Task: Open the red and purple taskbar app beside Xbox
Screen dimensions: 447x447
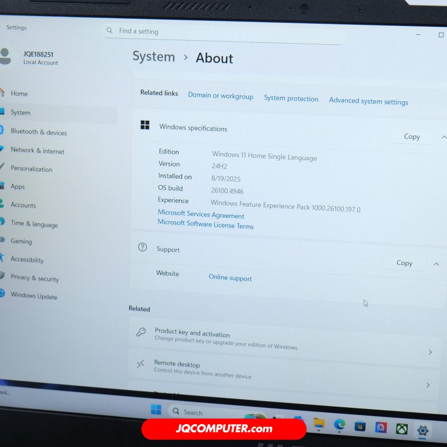Action: tap(381, 427)
